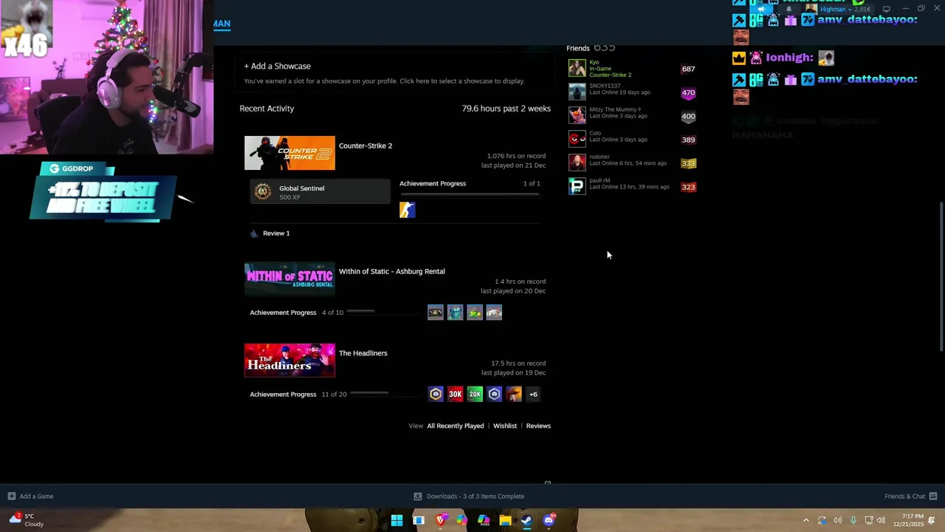945x532 pixels.
Task: Click showcase slot description link
Action: 384,81
